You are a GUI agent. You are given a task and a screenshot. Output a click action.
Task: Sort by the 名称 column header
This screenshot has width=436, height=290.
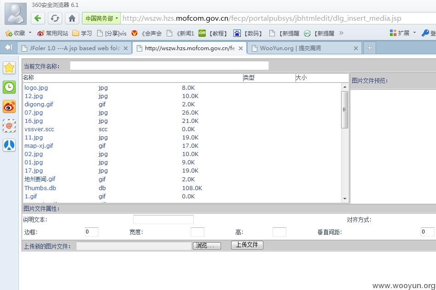pos(133,78)
